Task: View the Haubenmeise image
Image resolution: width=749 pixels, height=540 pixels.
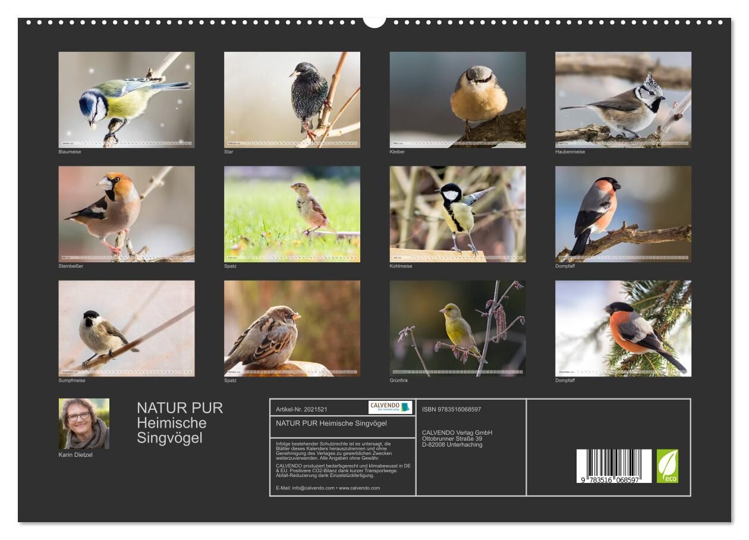Action: pos(623,99)
